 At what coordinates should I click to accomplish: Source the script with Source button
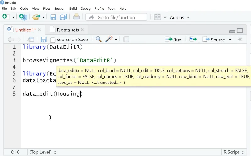(x=214, y=40)
